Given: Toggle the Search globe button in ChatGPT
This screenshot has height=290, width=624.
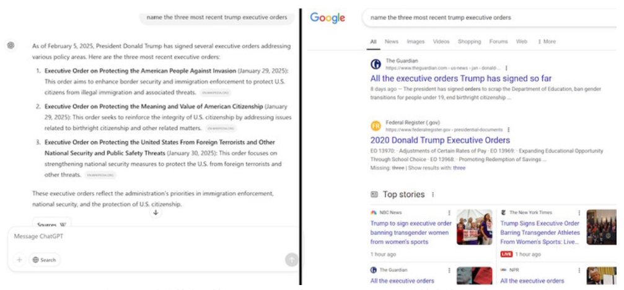Looking at the screenshot, I should pos(45,260).
